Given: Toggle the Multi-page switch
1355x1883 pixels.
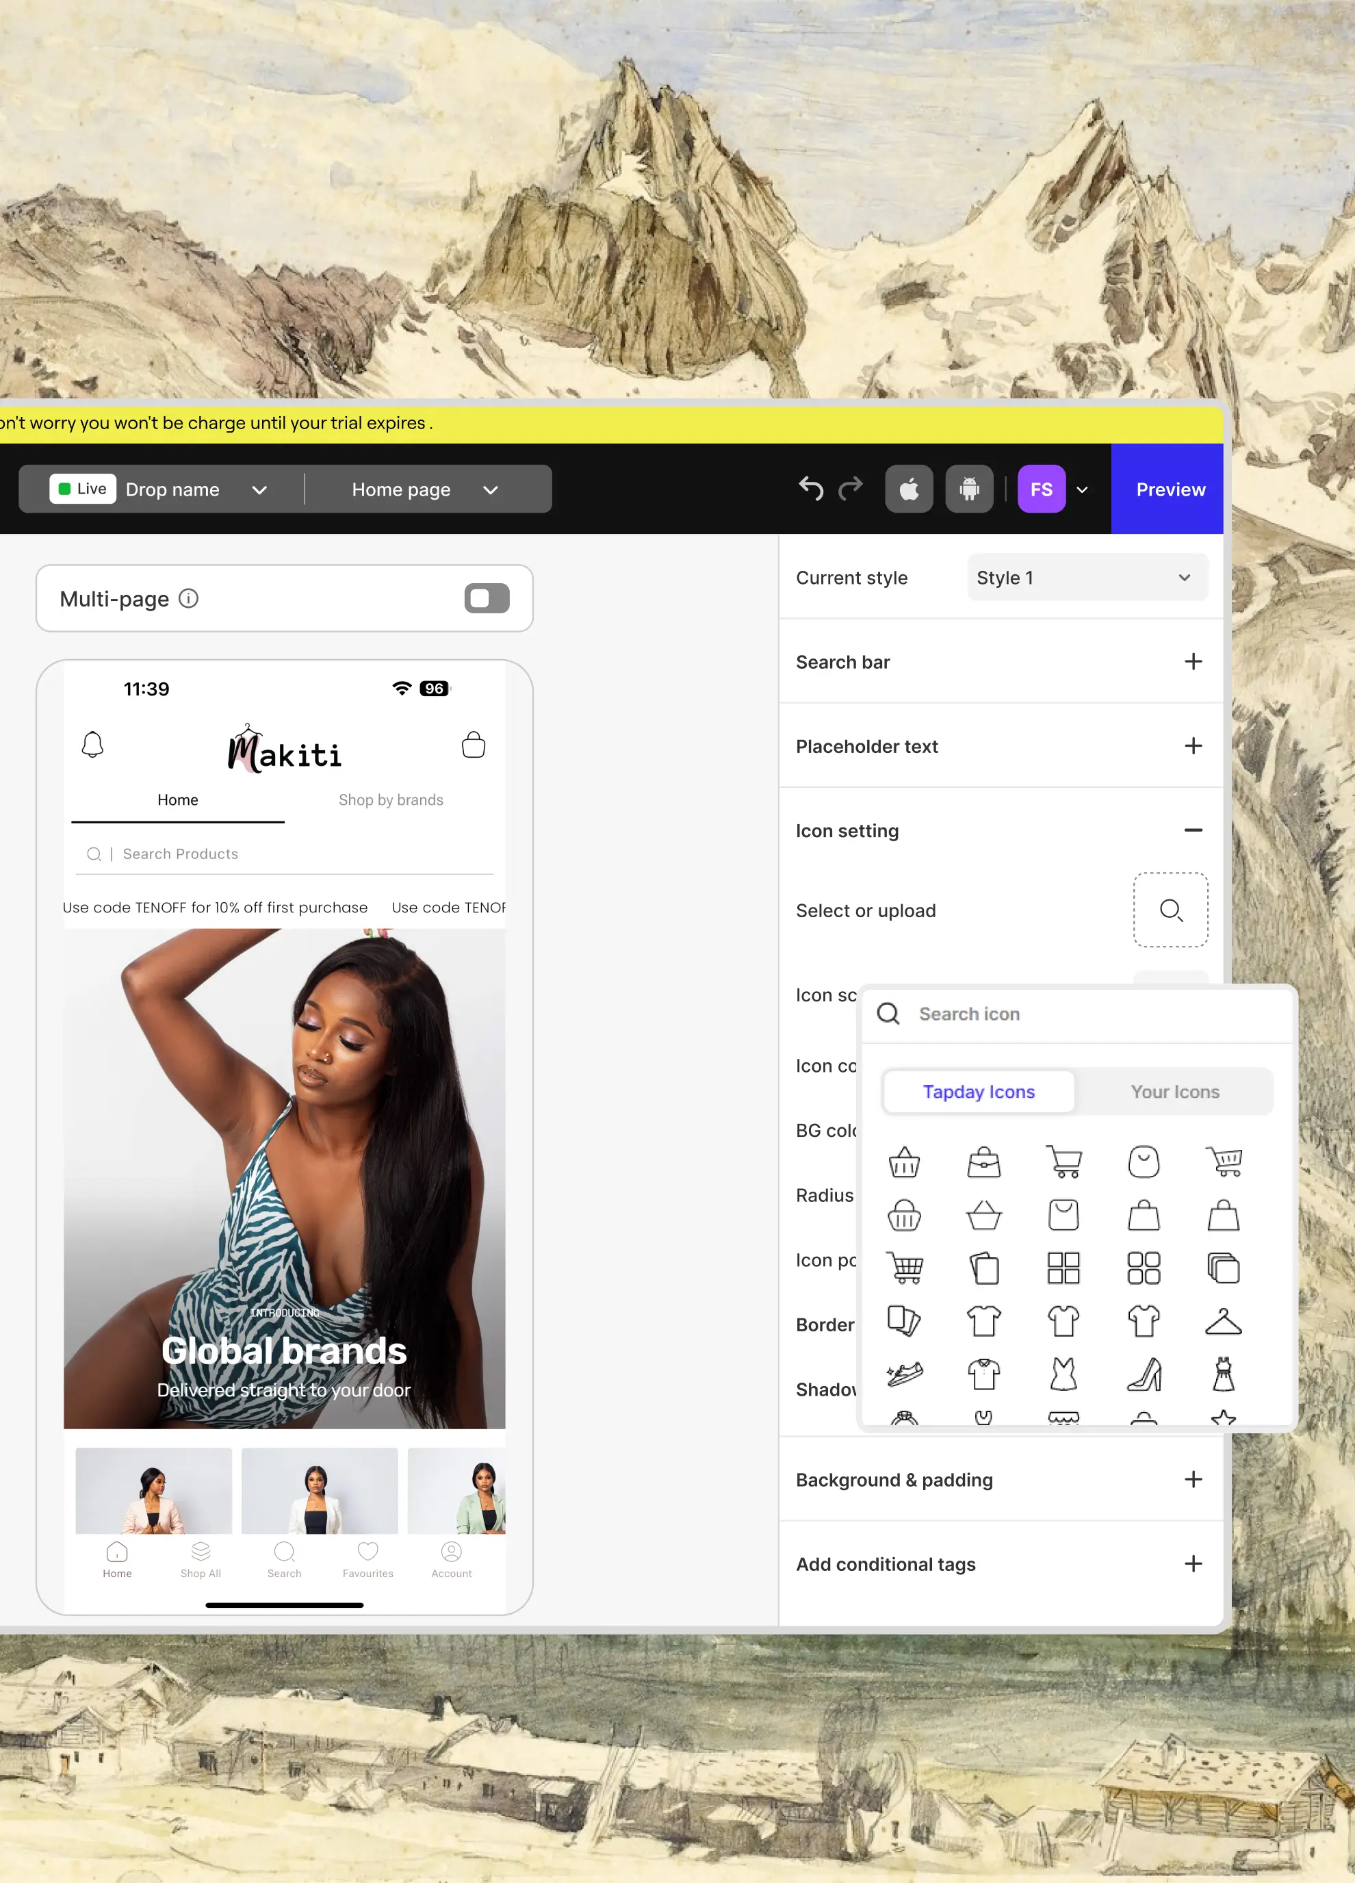Looking at the screenshot, I should point(487,599).
